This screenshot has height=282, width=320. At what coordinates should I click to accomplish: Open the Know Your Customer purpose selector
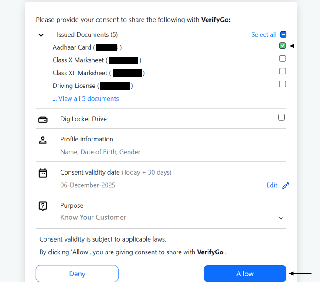tap(93, 217)
